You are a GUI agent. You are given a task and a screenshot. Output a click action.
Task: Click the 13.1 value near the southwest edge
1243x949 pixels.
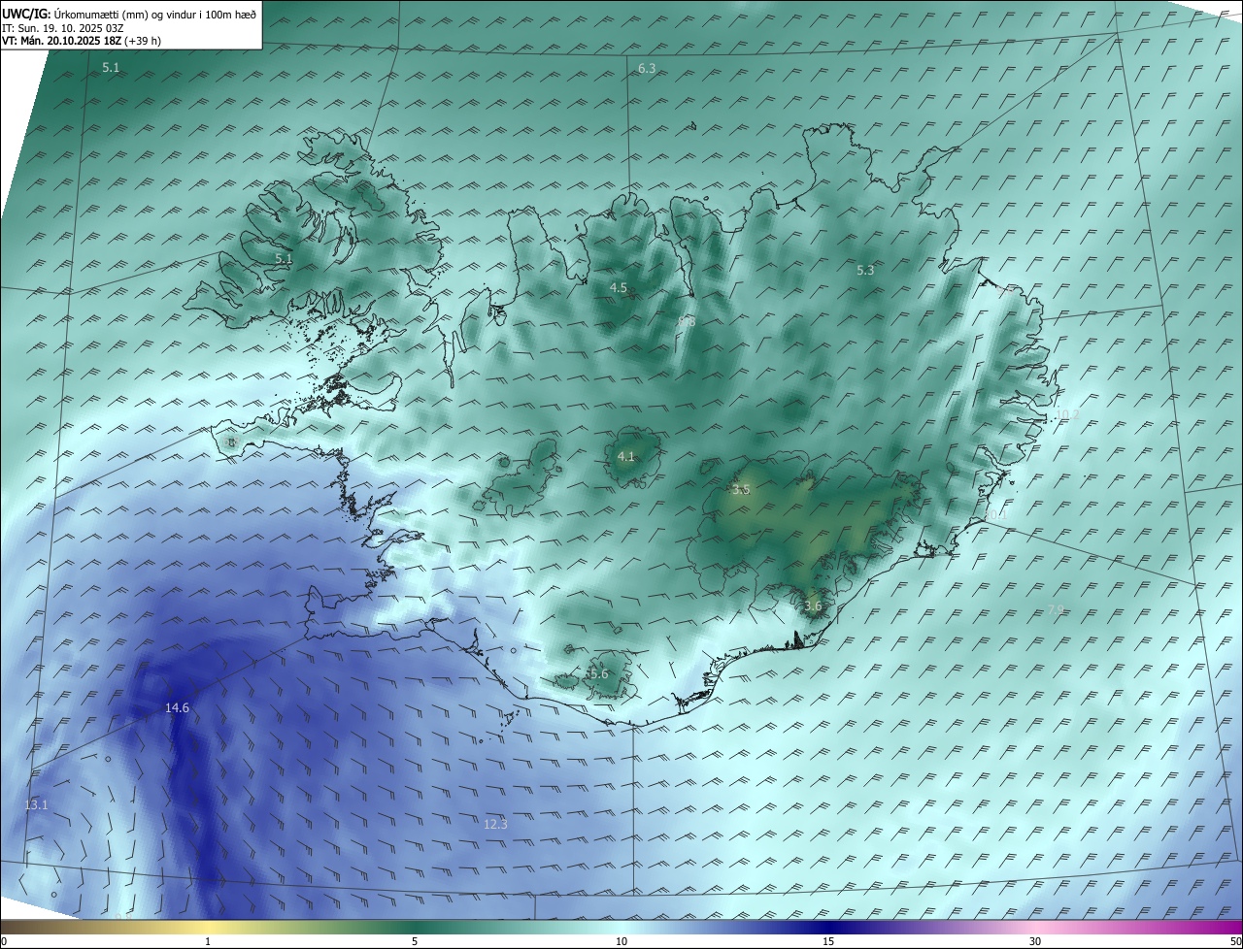click(x=36, y=805)
